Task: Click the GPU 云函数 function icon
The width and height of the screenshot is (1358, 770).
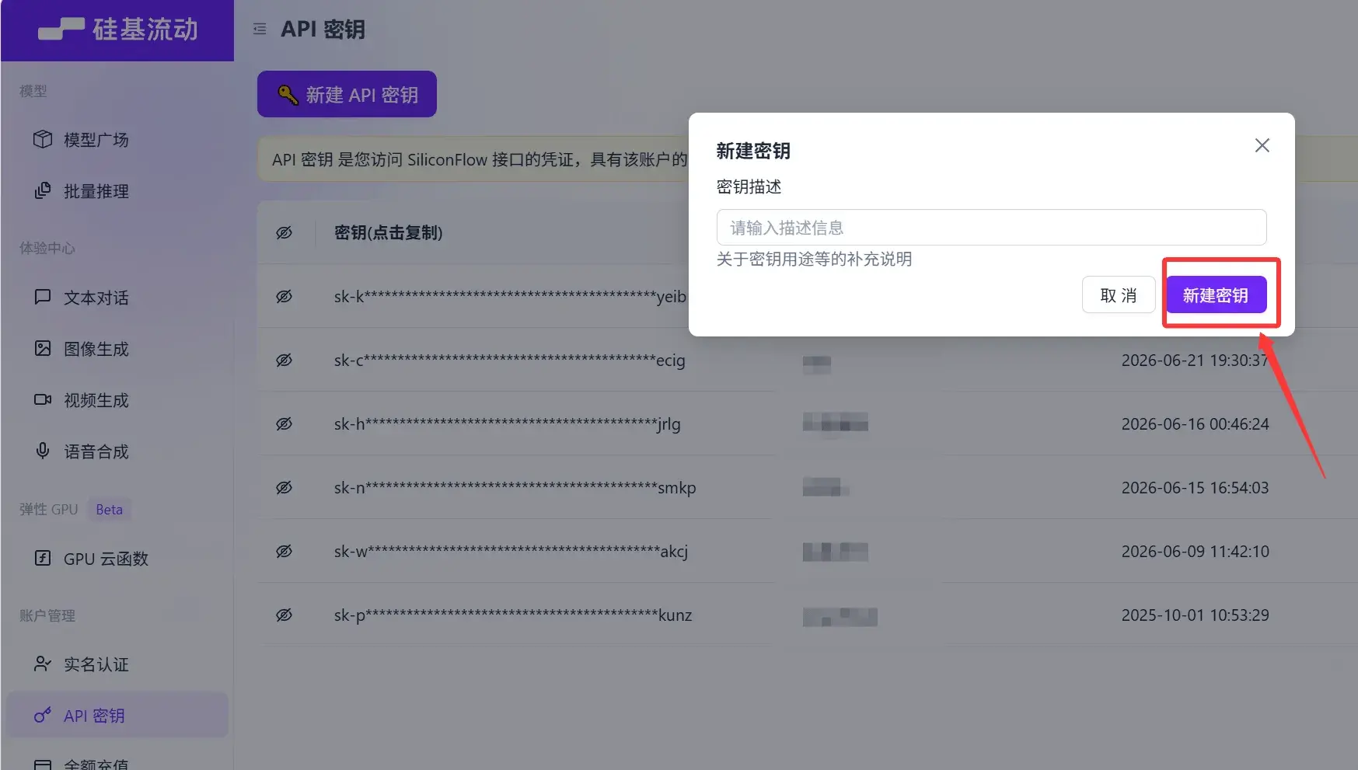Action: (x=43, y=558)
